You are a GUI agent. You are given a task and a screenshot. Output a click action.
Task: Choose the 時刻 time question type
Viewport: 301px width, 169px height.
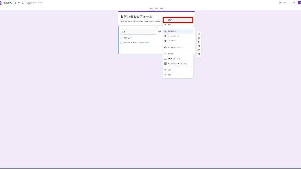pyautogui.click(x=178, y=75)
